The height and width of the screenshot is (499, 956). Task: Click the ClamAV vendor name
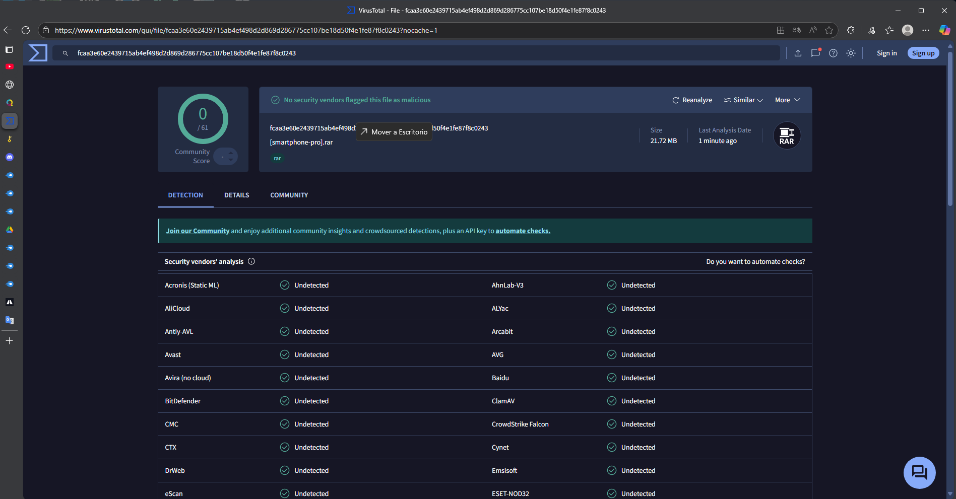(503, 401)
